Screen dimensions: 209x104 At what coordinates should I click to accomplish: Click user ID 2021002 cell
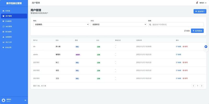pyautogui.click(x=36, y=70)
